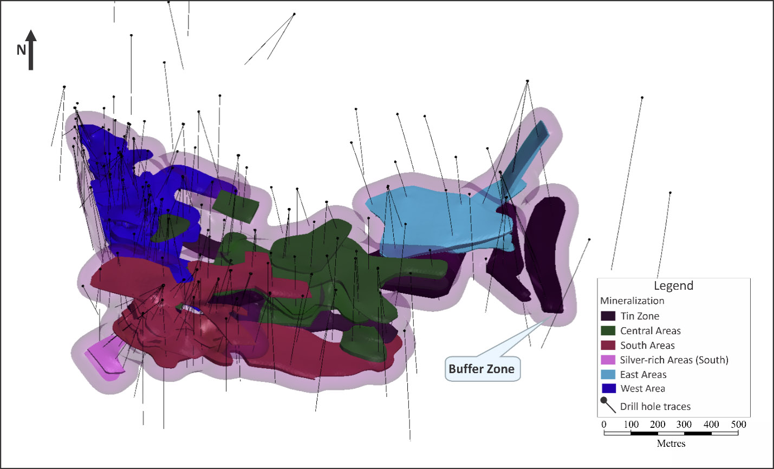
Task: Click the 500 mark on scale bar
Action: pos(738,425)
